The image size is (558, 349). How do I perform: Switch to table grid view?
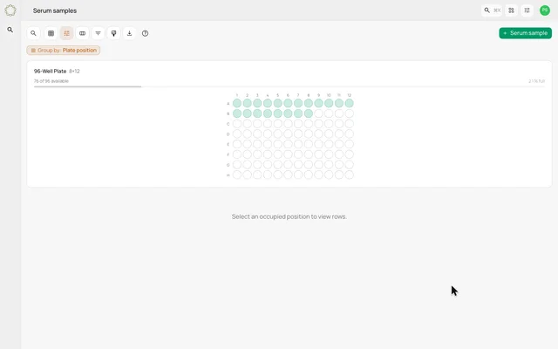click(x=51, y=33)
